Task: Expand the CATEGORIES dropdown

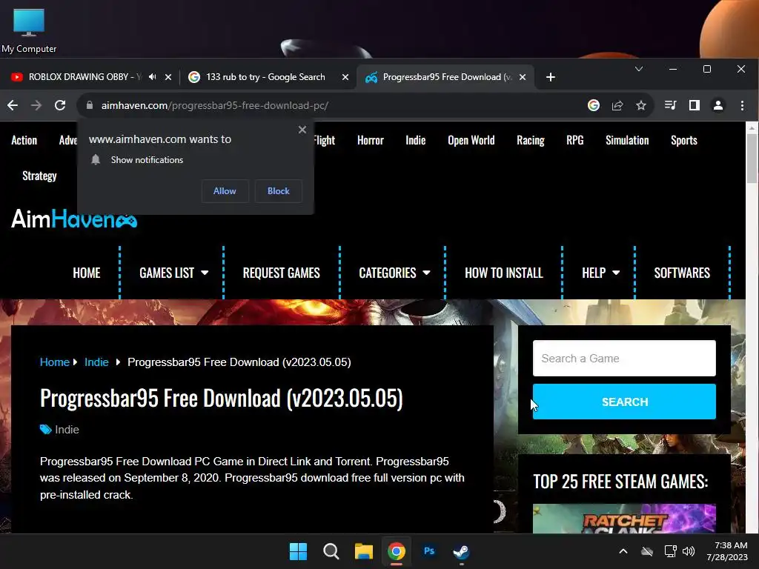Action: coord(394,273)
